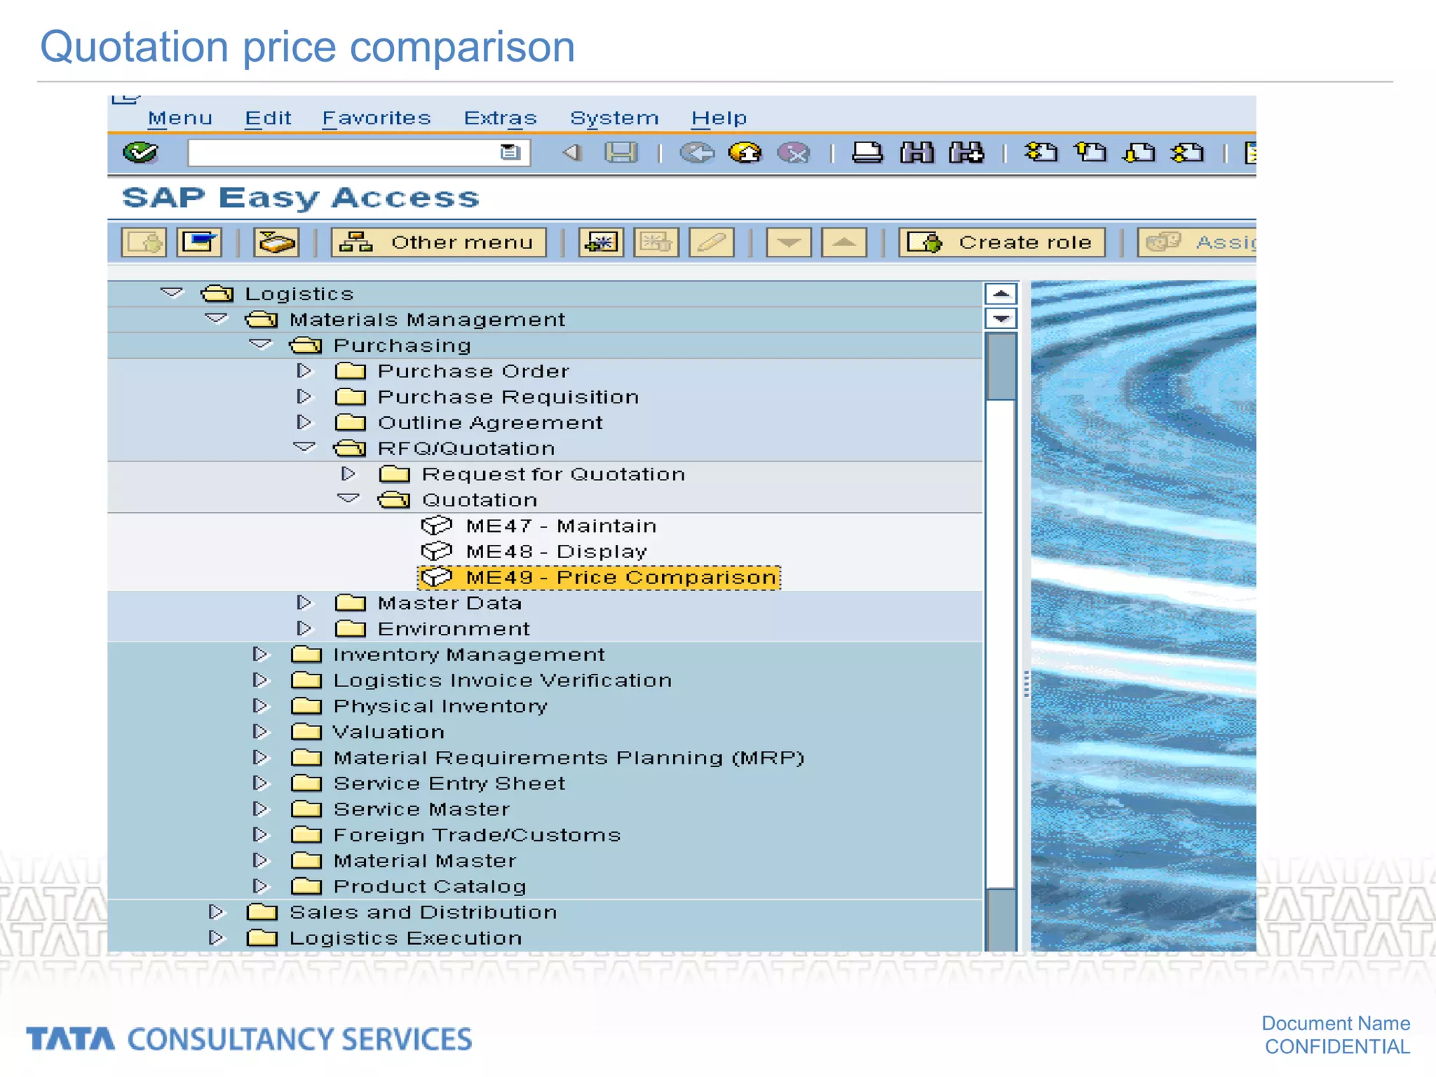Expand the Request for Quotation folder
1436x1077 pixels.
pos(348,473)
